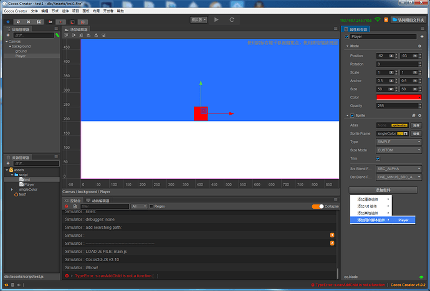Viewport: 430px width, 291px height.
Task: Open the console log level All dropdown
Action: click(139, 206)
